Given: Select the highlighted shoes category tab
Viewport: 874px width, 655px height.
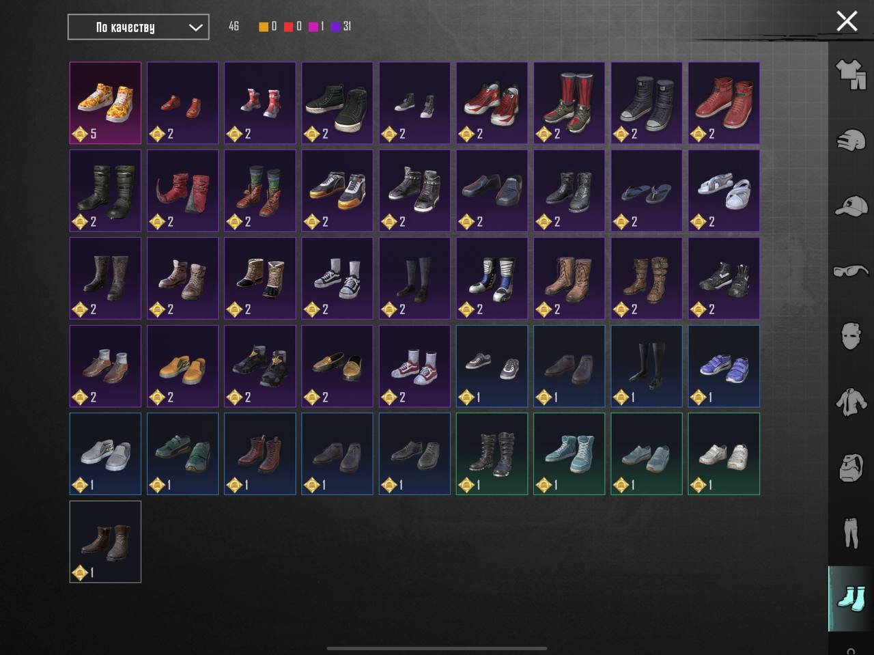Looking at the screenshot, I should click(851, 598).
